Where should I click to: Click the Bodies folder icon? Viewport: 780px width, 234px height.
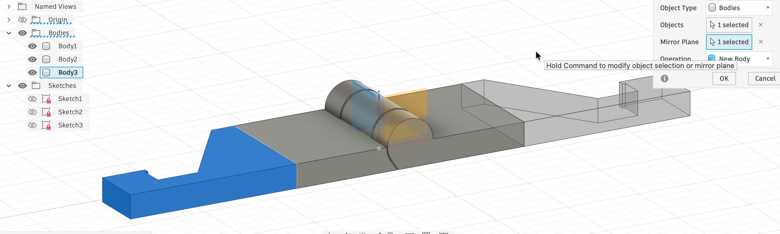(x=36, y=33)
